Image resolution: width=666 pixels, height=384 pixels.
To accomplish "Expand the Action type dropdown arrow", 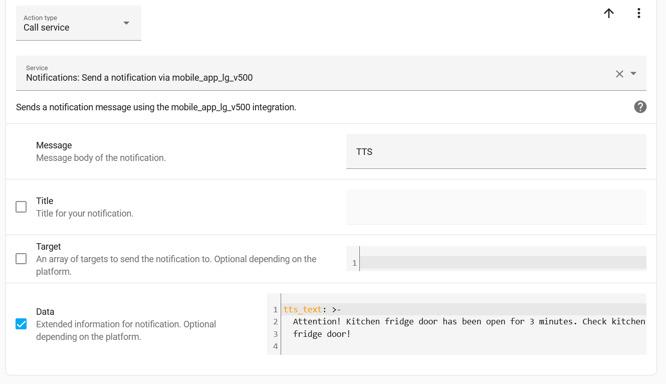I will pos(126,23).
